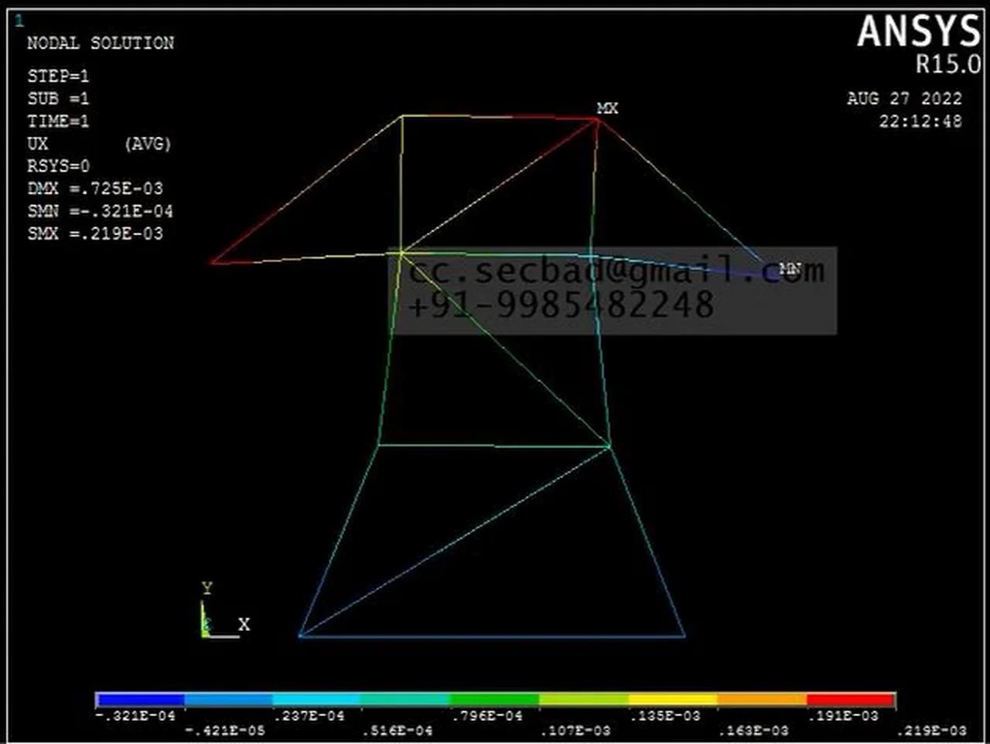Select the MN minimum label on the model

(x=790, y=269)
